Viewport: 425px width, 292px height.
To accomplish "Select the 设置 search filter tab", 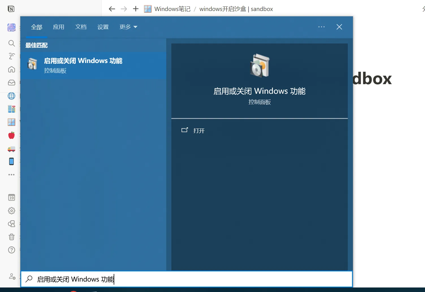I will click(x=103, y=27).
